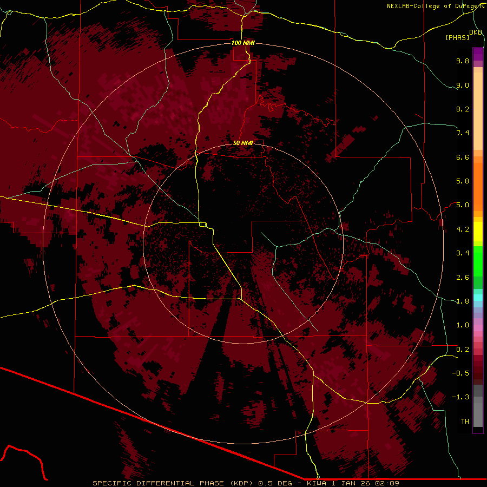Click the 0.2 legend value
The image size is (487, 487).
pos(463,350)
